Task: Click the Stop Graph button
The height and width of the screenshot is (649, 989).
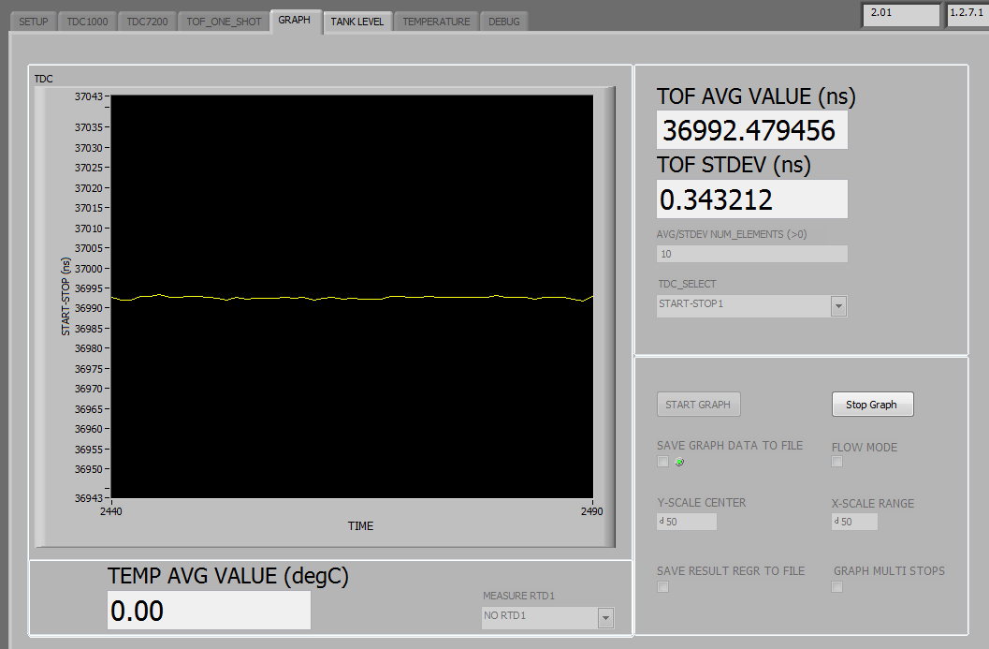Action: 872,405
